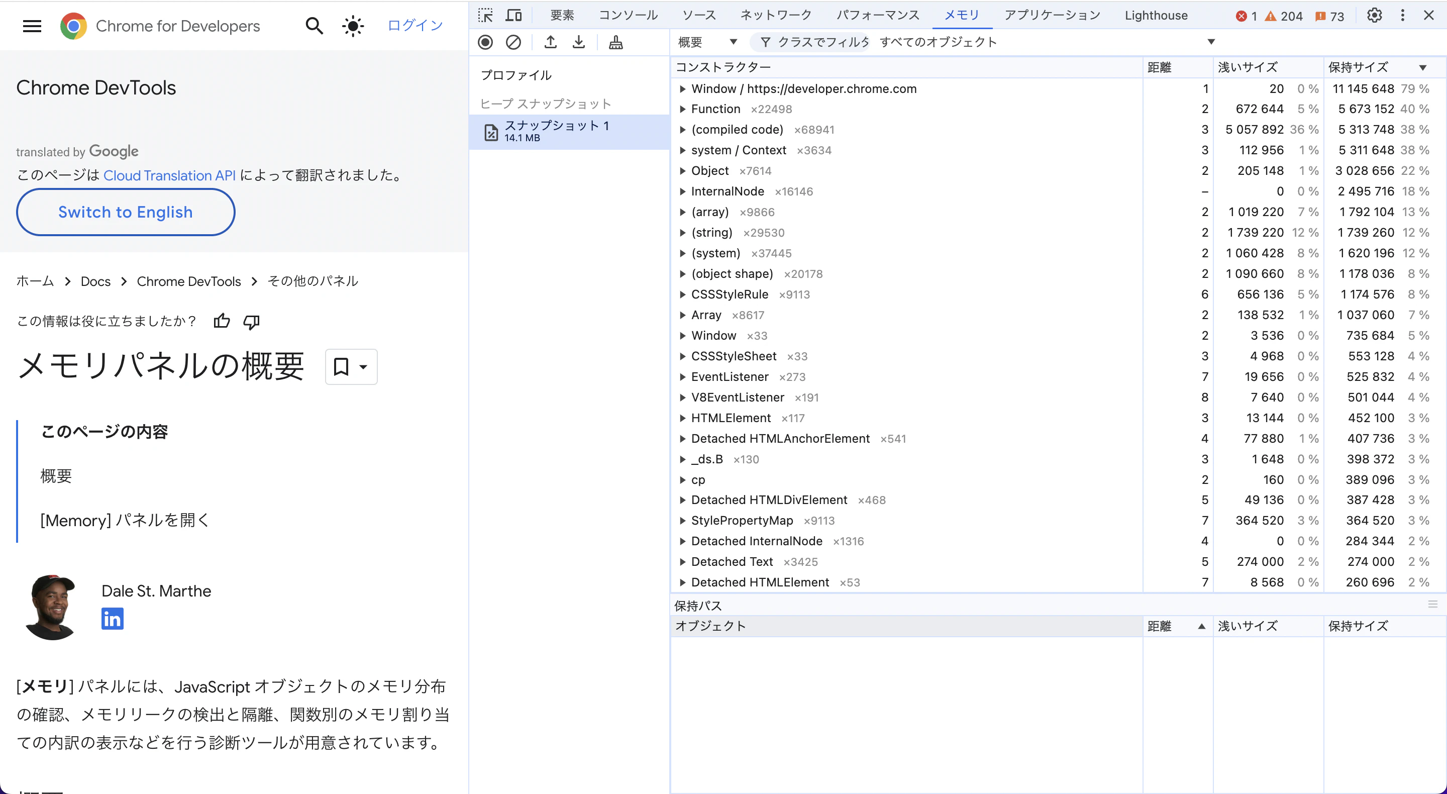
Task: Sort by the 浅いサイズ column header in the constructor table
Action: [x=1268, y=67]
